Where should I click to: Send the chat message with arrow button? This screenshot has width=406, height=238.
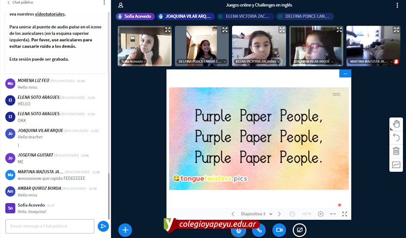click(x=103, y=226)
